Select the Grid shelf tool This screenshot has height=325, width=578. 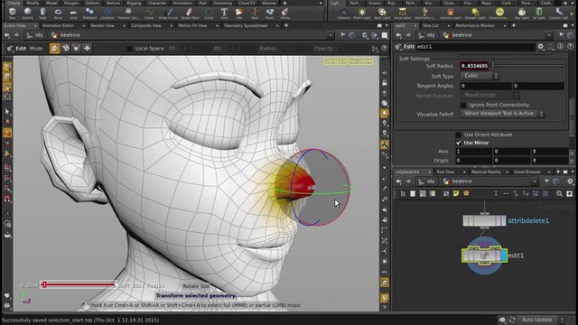point(73,14)
